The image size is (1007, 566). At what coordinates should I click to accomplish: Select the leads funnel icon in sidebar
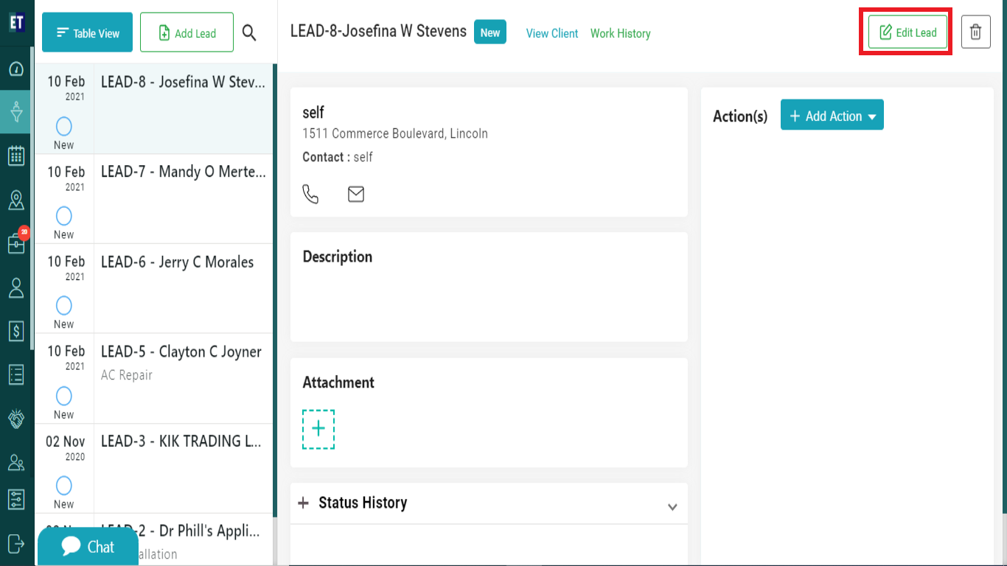pos(16,112)
